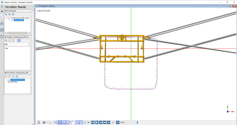Click the components blocks icon in sidebar
This screenshot has height=125, width=237.
[x=2, y=24]
